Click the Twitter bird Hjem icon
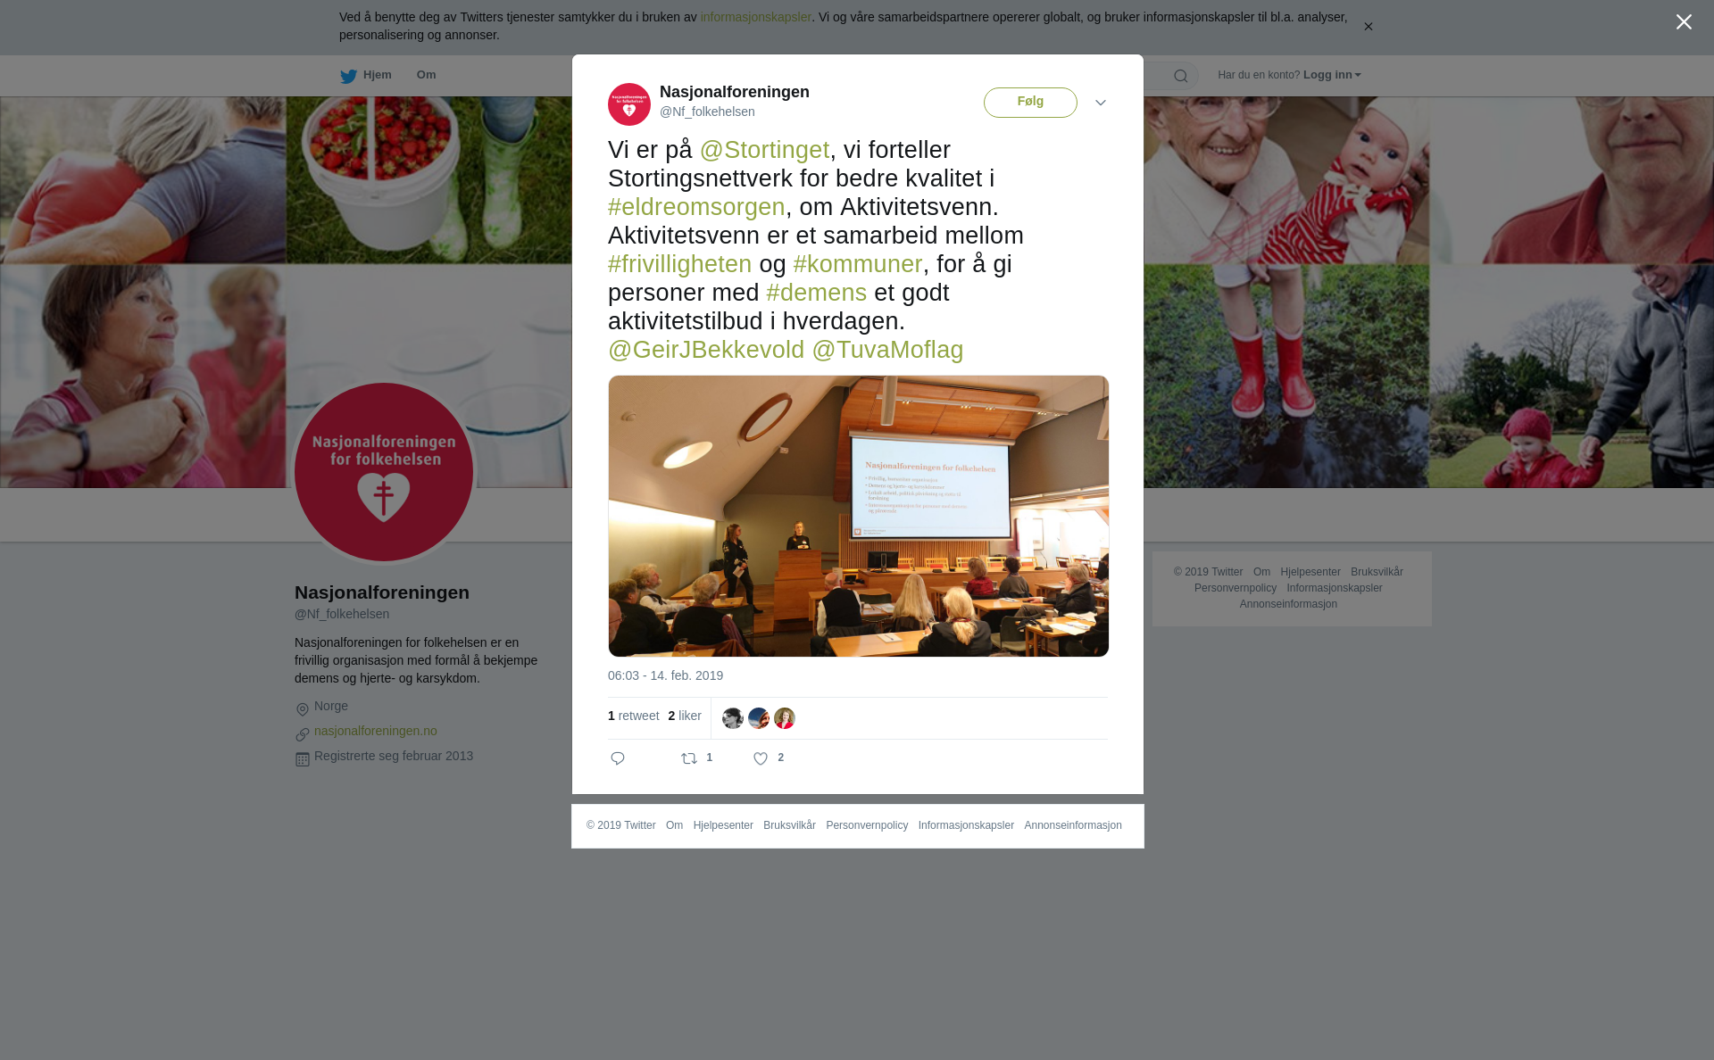The height and width of the screenshot is (1060, 1714). click(x=348, y=76)
